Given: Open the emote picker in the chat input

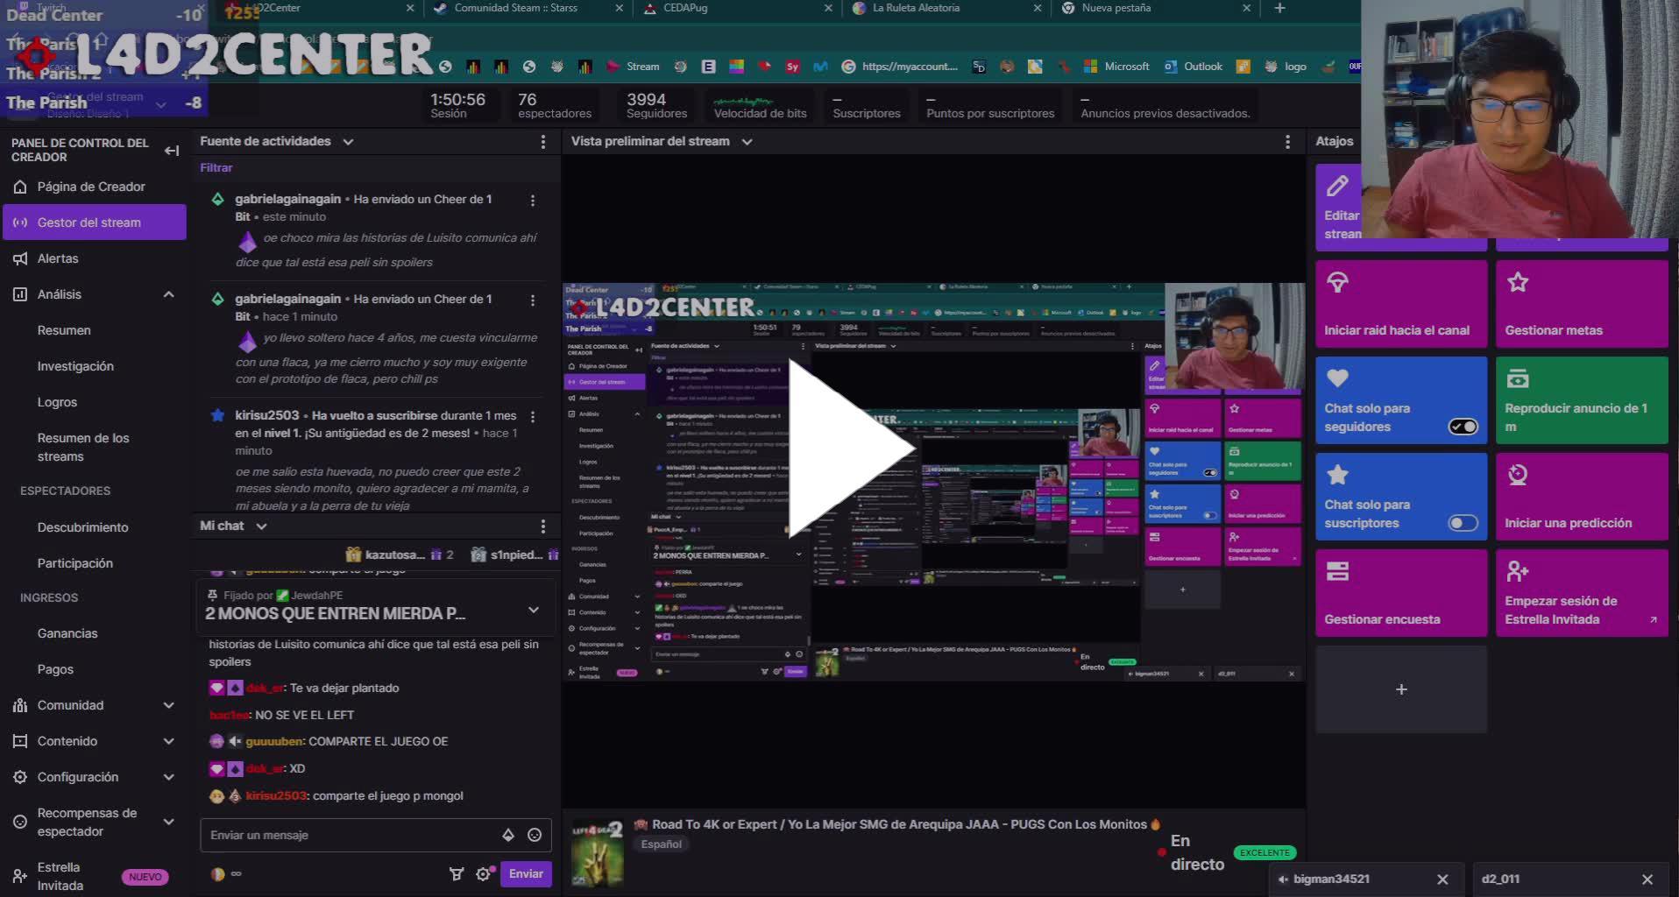Looking at the screenshot, I should pos(533,835).
